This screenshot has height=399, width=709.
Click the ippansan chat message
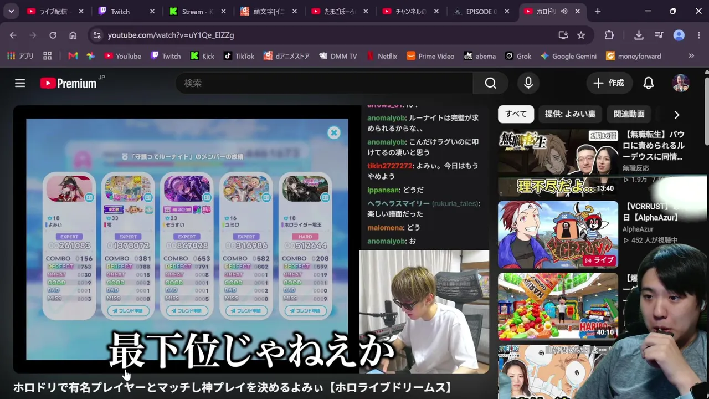tap(395, 190)
